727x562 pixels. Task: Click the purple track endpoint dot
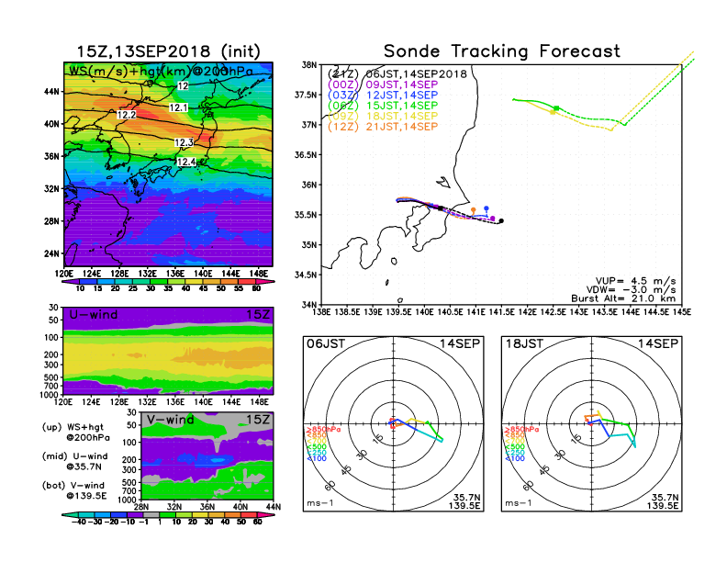[492, 219]
